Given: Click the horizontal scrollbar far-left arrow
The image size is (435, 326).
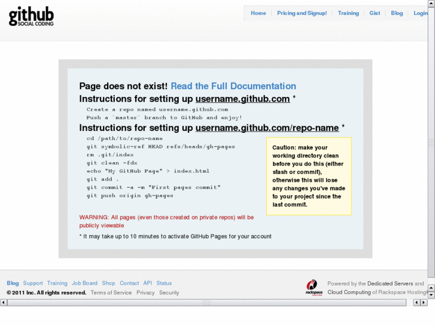Looking at the screenshot, I should pyautogui.click(x=4, y=303).
